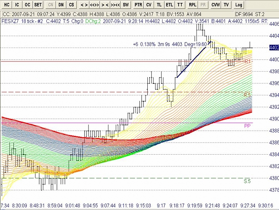Viewport: 279px width, 210px height.
Task: Click the HC toolbar button
Action: (7, 4)
